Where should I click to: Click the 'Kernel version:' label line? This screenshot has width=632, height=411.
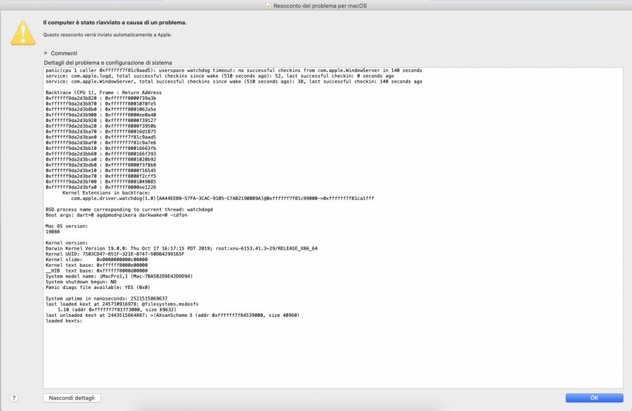tap(66, 243)
